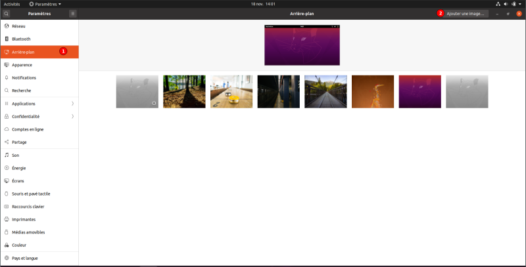Click the network icon in top bar
Viewport: 526px width, 267px height.
coord(498,4)
